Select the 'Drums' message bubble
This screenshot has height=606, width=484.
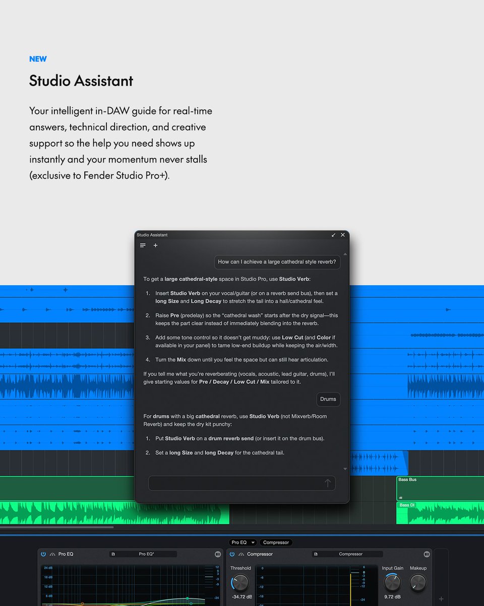coord(328,399)
